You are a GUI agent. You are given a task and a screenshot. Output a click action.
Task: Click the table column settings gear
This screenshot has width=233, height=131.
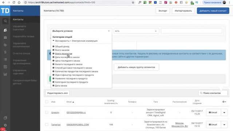coord(224,102)
